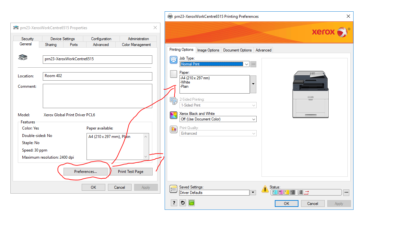Switch to the Printing Options tab
This screenshot has width=408, height=226.
pos(181,50)
